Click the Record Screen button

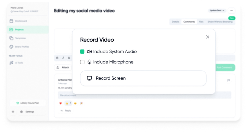tap(143, 78)
